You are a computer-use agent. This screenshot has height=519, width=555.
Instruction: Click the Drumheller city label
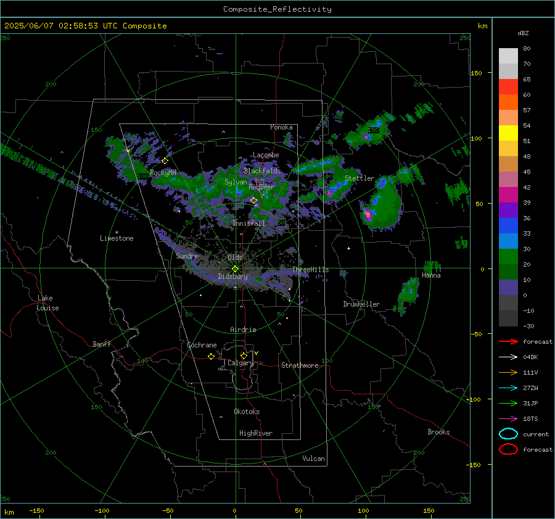click(x=361, y=304)
